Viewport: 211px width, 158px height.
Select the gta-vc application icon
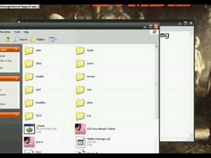(29, 142)
